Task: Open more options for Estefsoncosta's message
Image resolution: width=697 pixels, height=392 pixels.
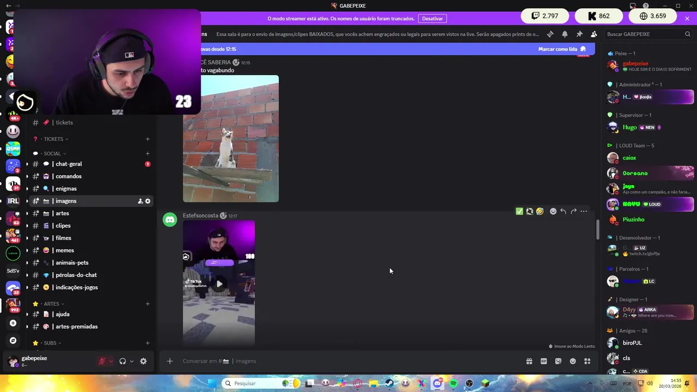Action: point(584,211)
